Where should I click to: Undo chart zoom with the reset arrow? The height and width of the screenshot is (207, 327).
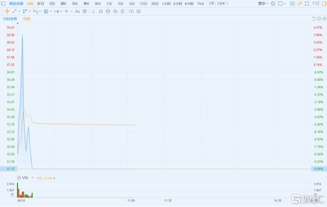[x=313, y=19]
